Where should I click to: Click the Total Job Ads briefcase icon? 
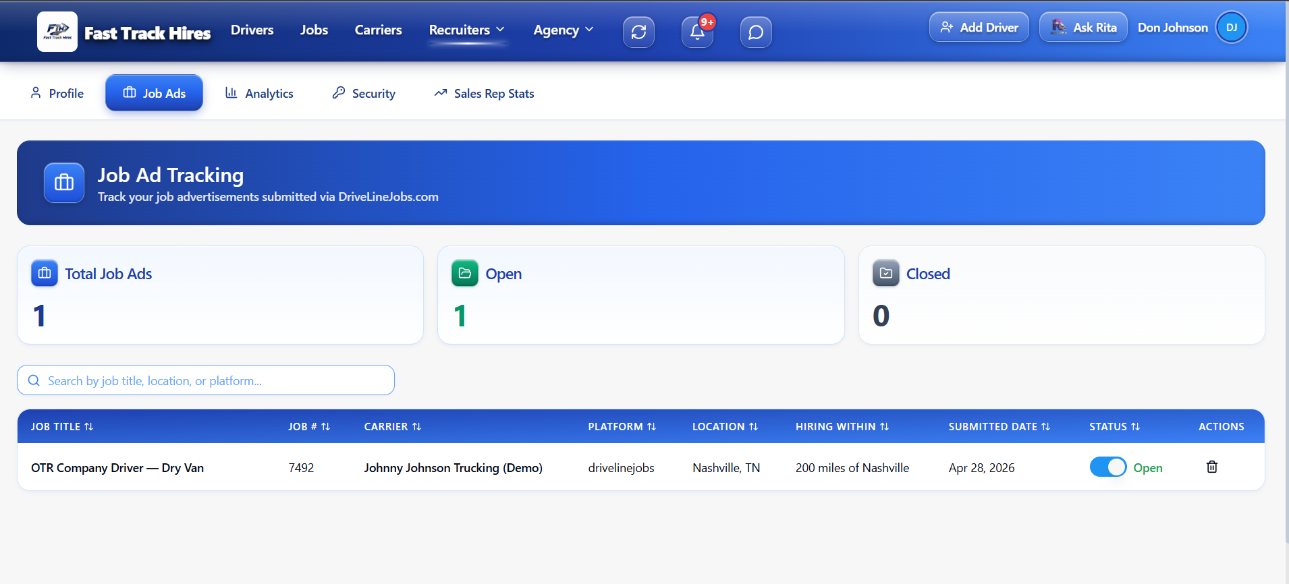click(x=45, y=273)
